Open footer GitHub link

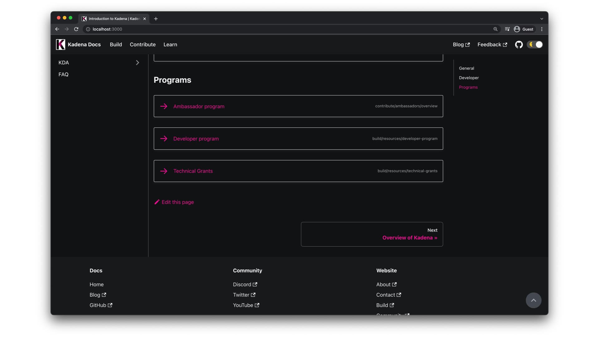(x=101, y=305)
